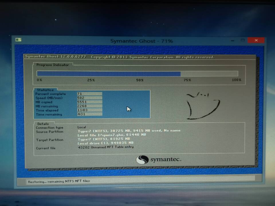The height and width of the screenshot is (206, 275).
Task: Click the 100% progress scale label
Action: [237, 80]
